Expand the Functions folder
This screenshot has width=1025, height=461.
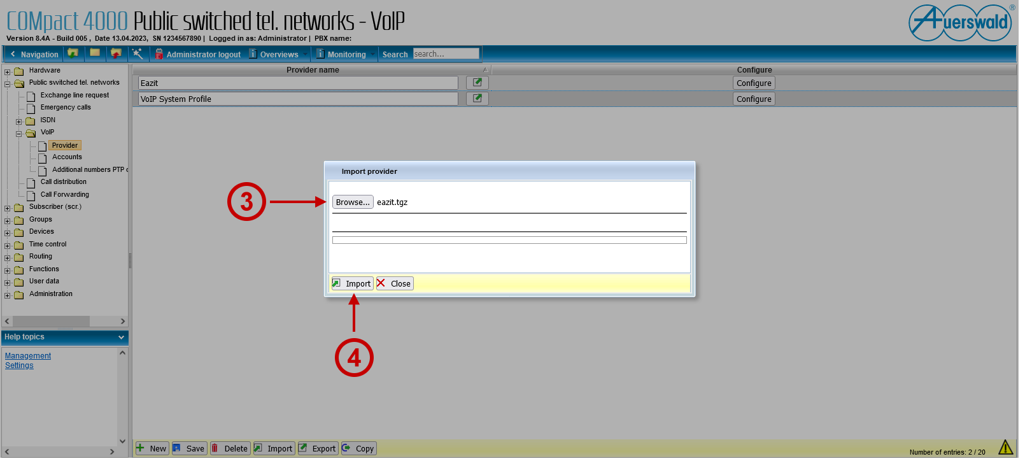(x=8, y=271)
